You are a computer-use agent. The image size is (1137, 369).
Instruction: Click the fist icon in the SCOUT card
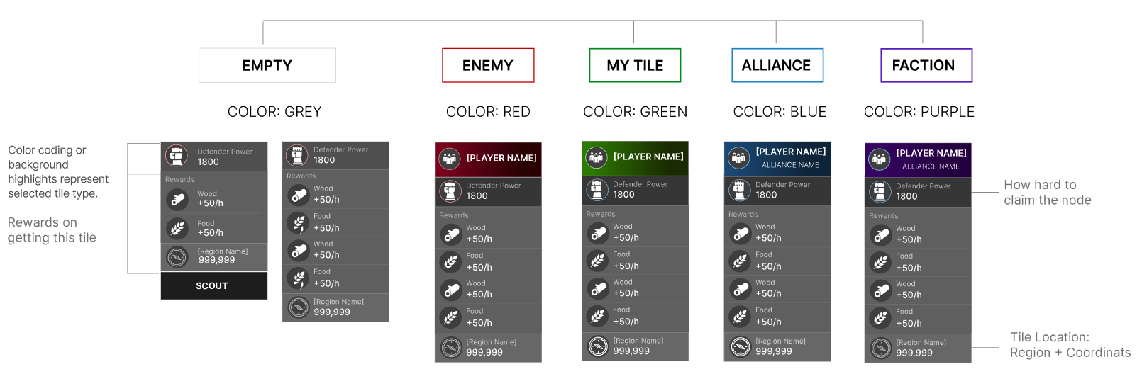[177, 156]
